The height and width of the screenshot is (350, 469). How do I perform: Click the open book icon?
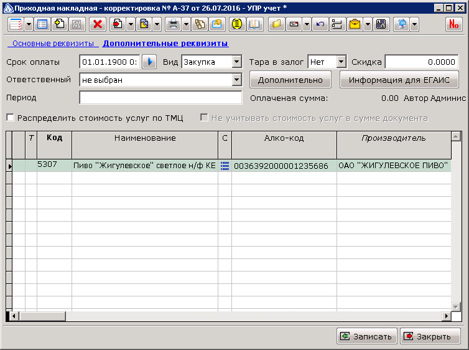tap(254, 24)
